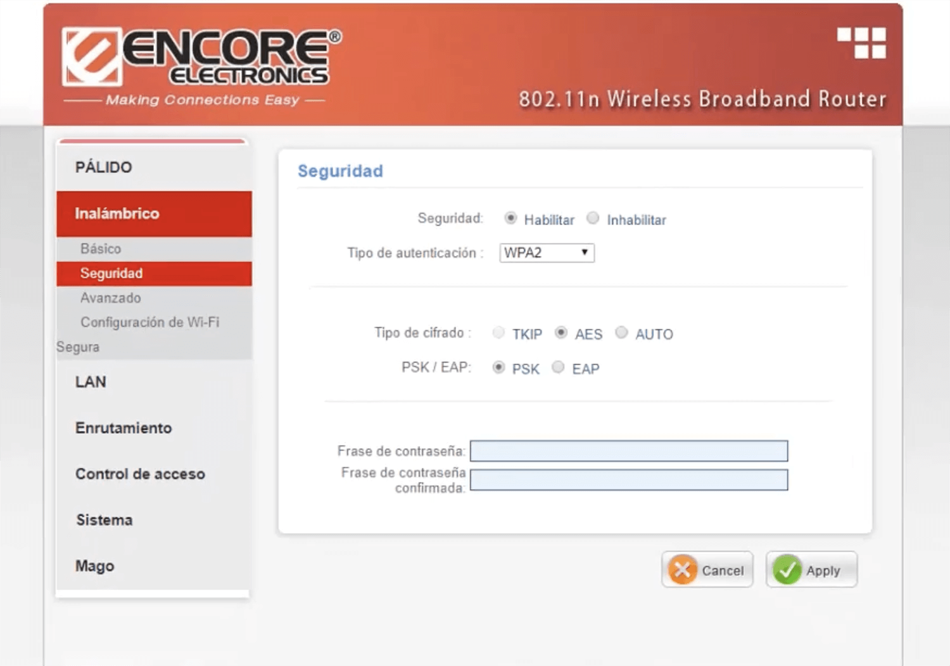Viewport: 950px width, 666px height.
Task: Choose TKIP encryption type
Action: tap(499, 333)
